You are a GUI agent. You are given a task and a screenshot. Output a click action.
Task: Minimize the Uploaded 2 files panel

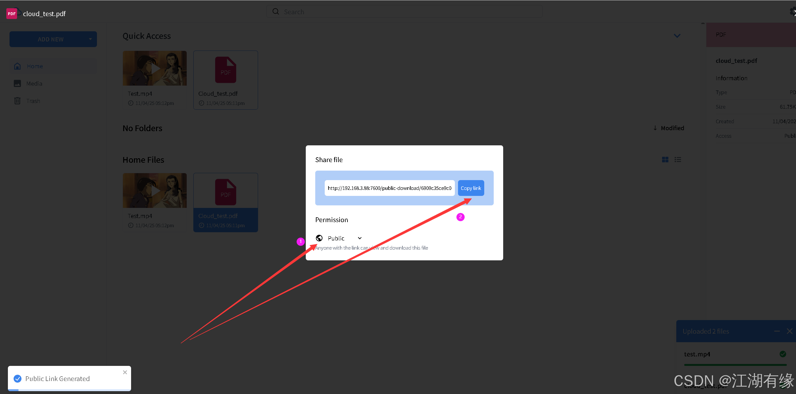click(777, 331)
